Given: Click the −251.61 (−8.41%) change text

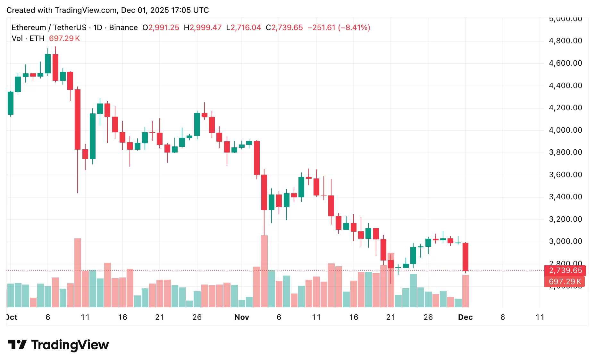Looking at the screenshot, I should coord(339,28).
